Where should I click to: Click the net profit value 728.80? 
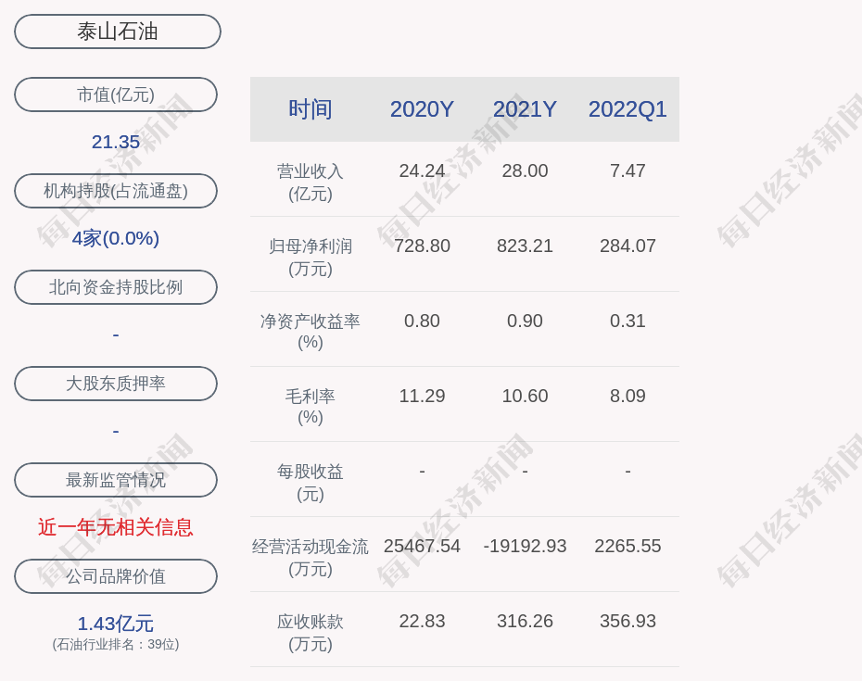point(423,246)
